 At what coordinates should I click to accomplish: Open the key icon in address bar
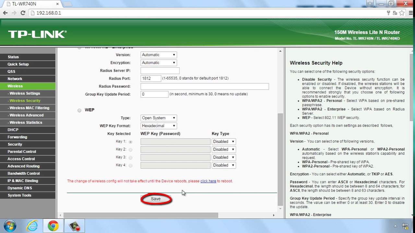click(x=388, y=13)
